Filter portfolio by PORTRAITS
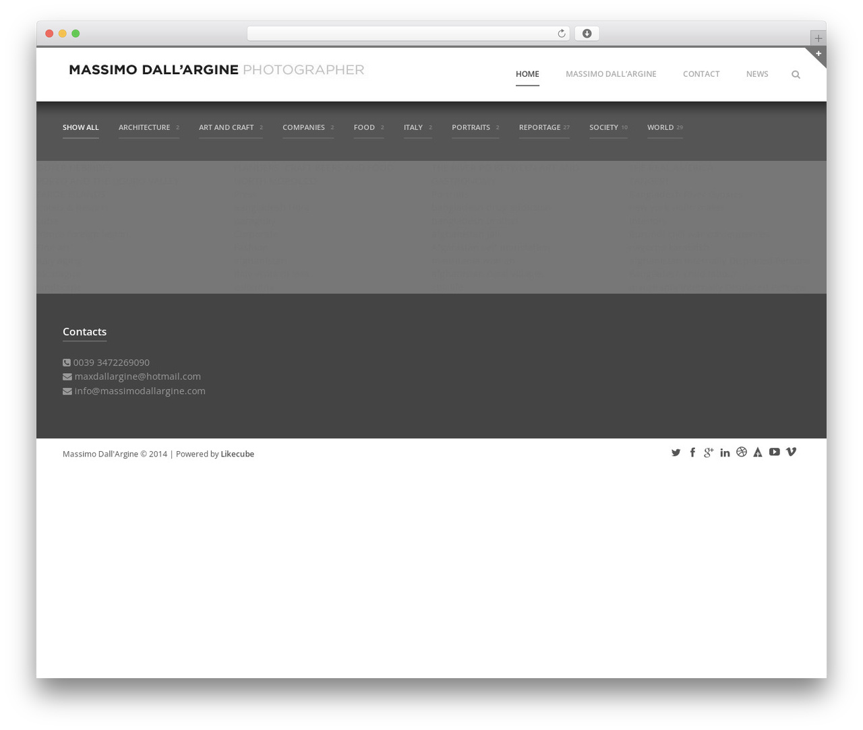 (475, 127)
